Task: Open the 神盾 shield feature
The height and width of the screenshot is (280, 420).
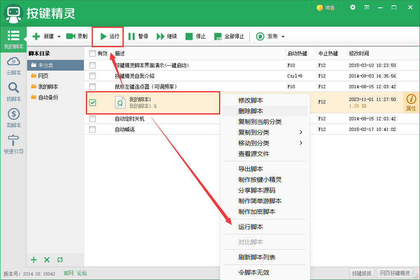Action: 325,8
